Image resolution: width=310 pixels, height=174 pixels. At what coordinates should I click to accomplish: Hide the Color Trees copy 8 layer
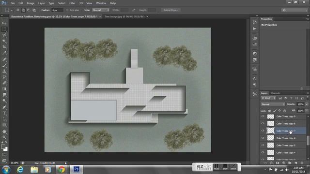click(x=263, y=124)
